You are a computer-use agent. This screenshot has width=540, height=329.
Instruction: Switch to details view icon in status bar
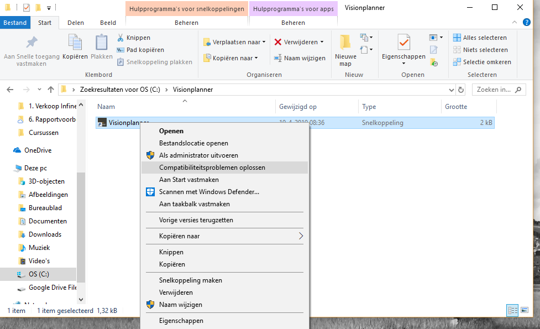[x=512, y=310]
